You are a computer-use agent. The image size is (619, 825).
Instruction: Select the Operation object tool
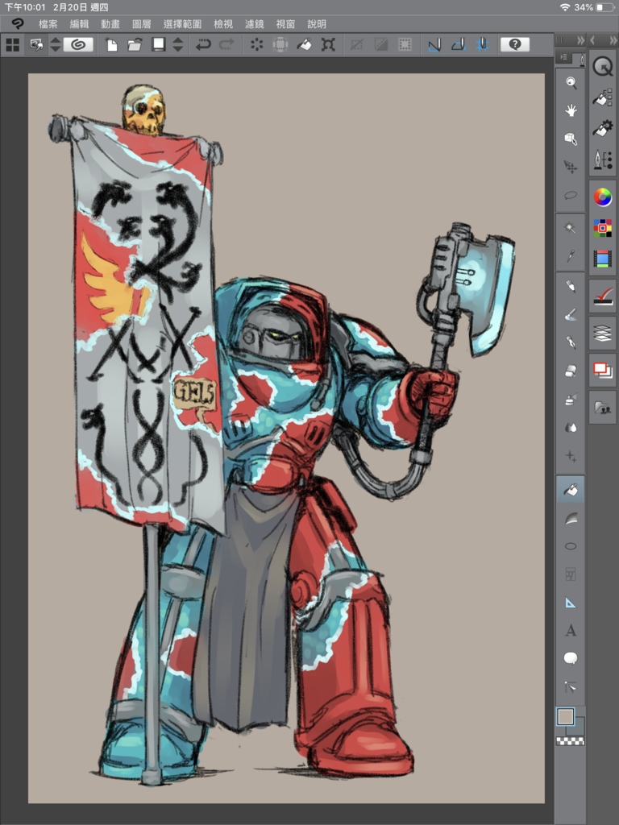coord(571,139)
